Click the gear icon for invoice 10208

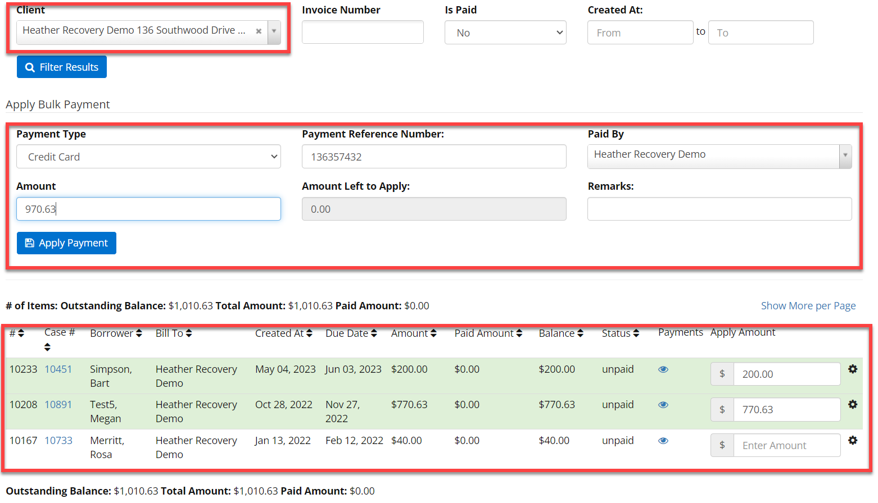pos(853,404)
